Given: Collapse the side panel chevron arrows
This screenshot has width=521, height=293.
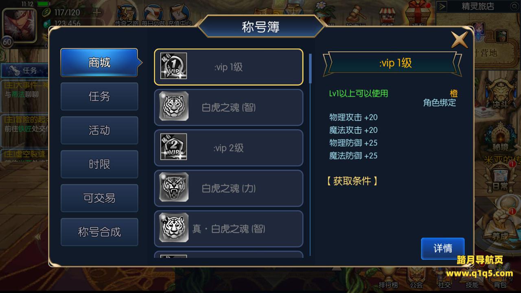Looking at the screenshot, I should [x=37, y=236].
